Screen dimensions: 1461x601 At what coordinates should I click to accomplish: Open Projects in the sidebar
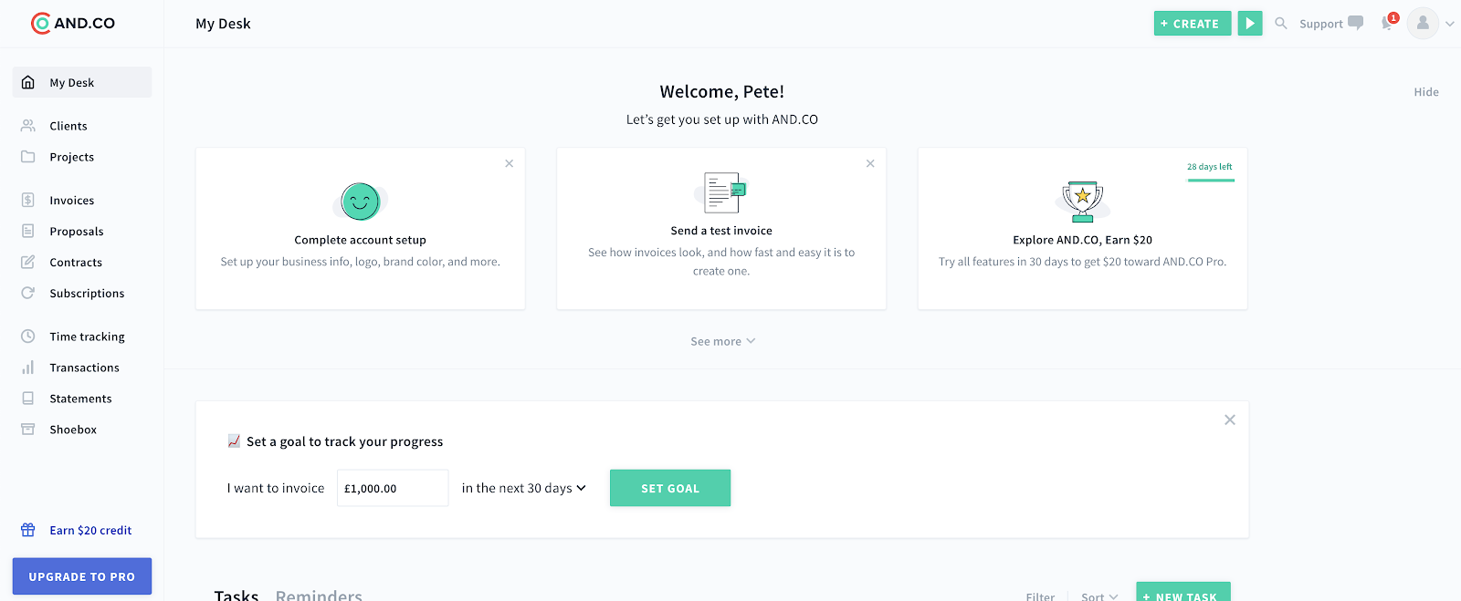72,157
